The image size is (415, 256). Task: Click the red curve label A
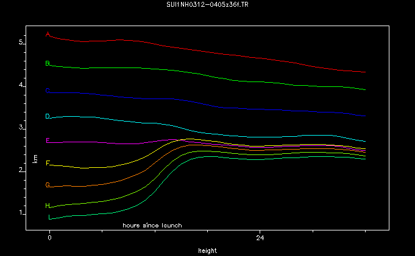(x=48, y=34)
